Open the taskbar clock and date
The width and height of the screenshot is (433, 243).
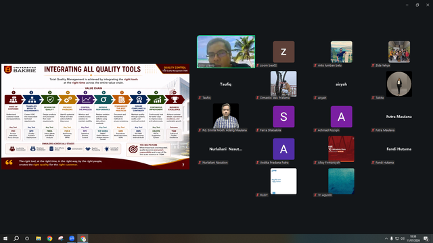click(413, 238)
